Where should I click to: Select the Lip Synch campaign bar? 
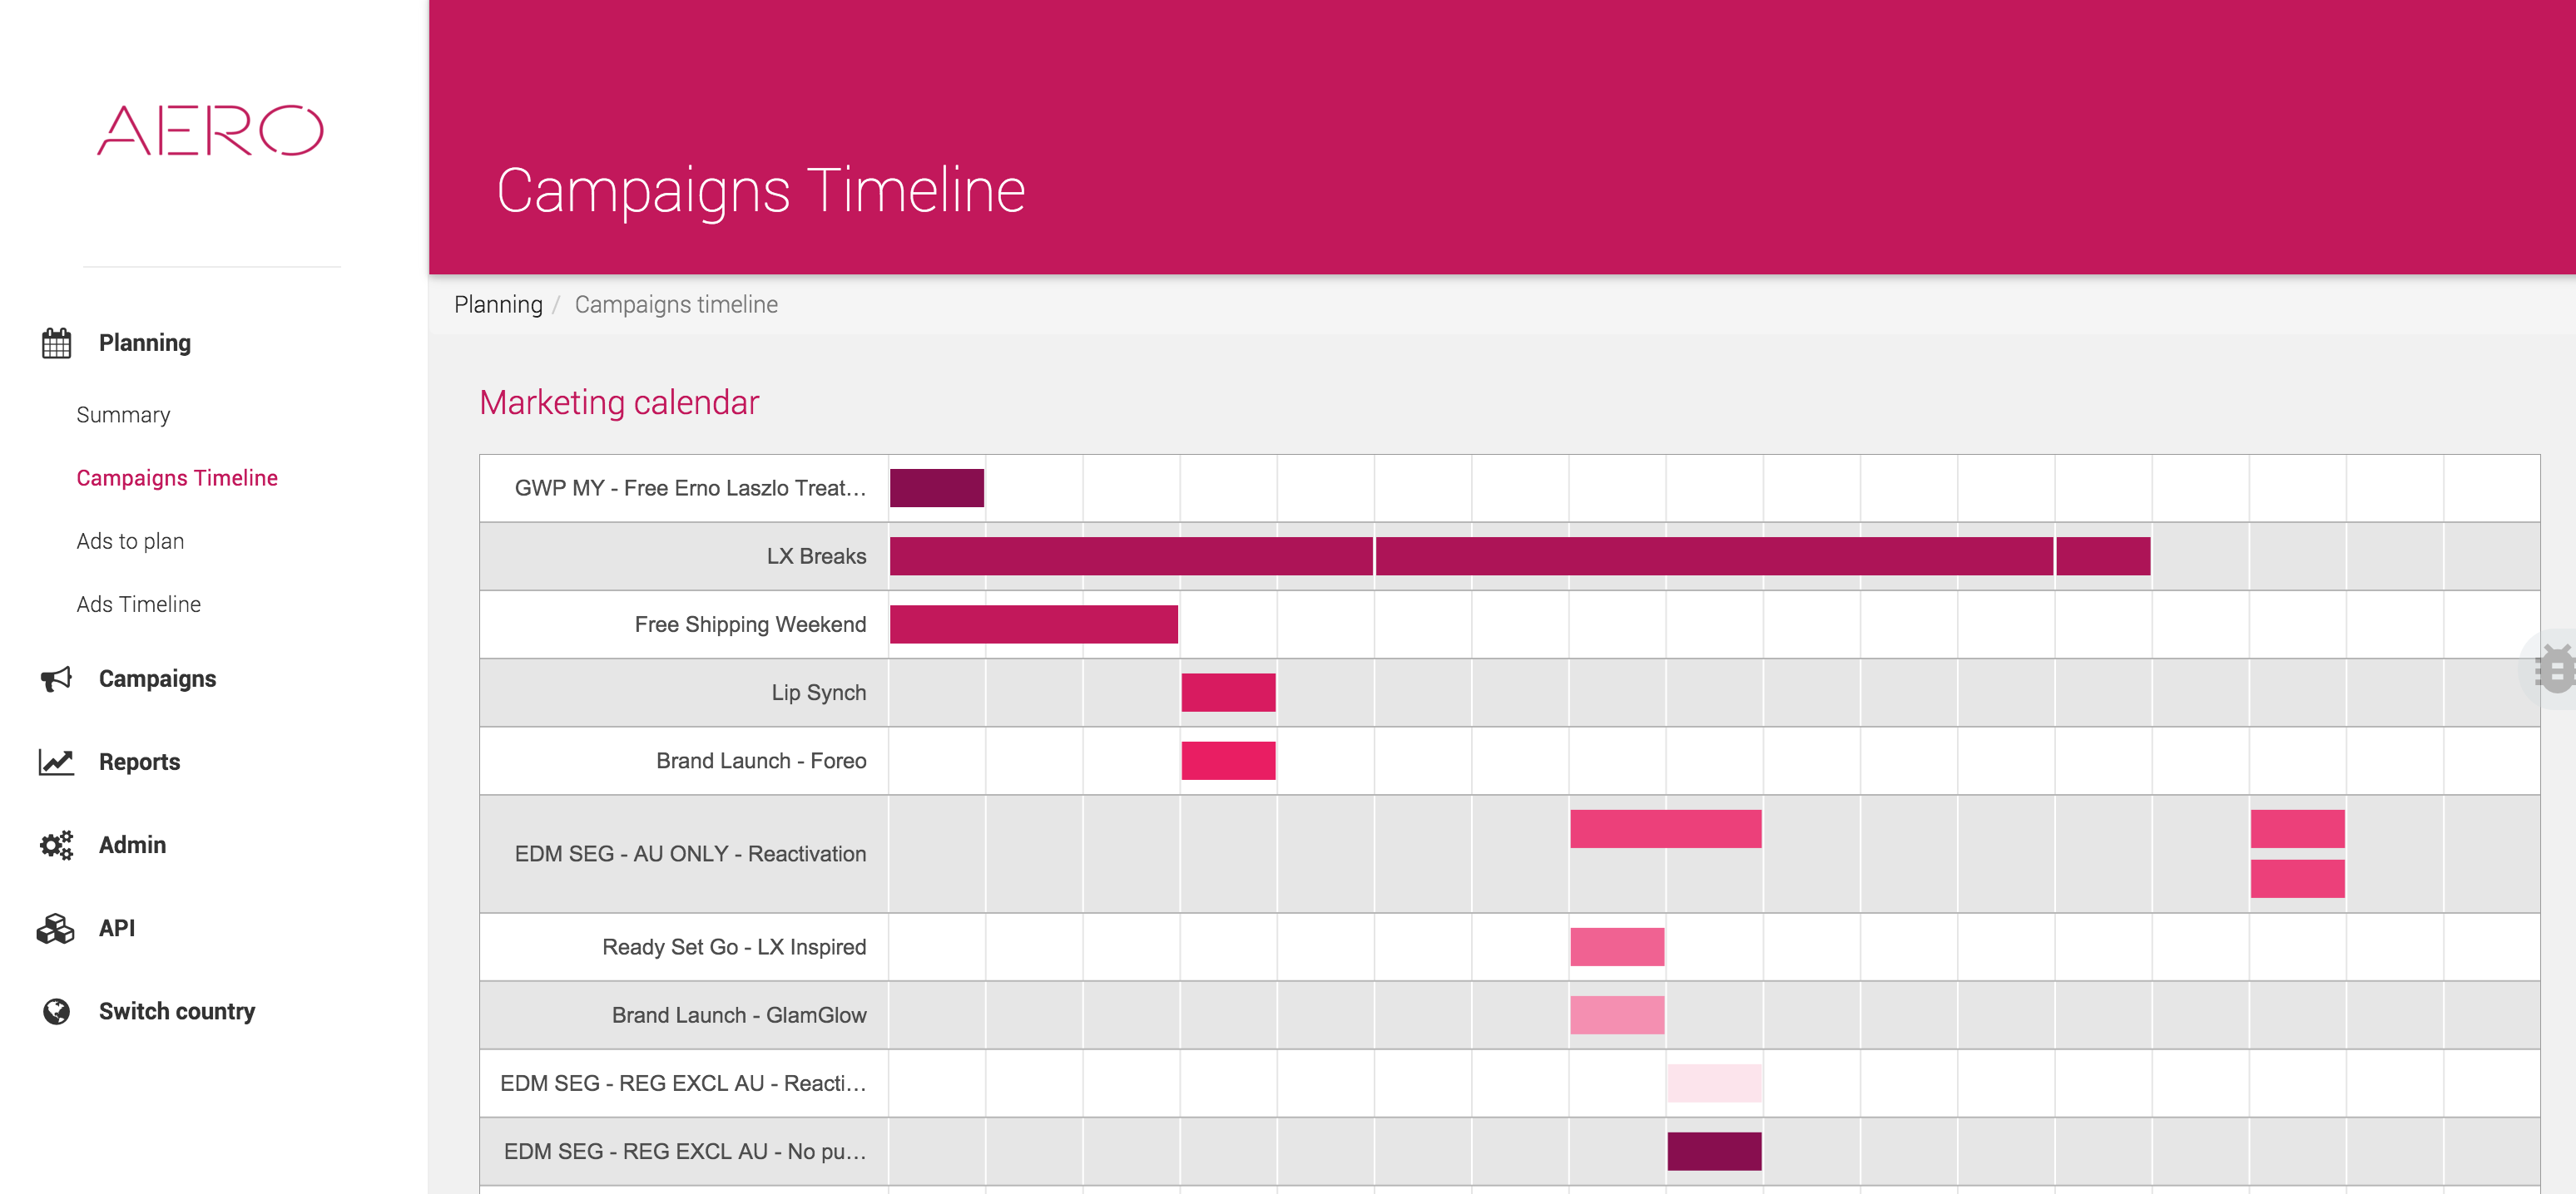(1228, 693)
